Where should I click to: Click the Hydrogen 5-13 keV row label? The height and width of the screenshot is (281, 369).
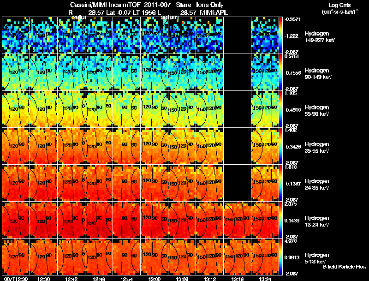coord(317,258)
